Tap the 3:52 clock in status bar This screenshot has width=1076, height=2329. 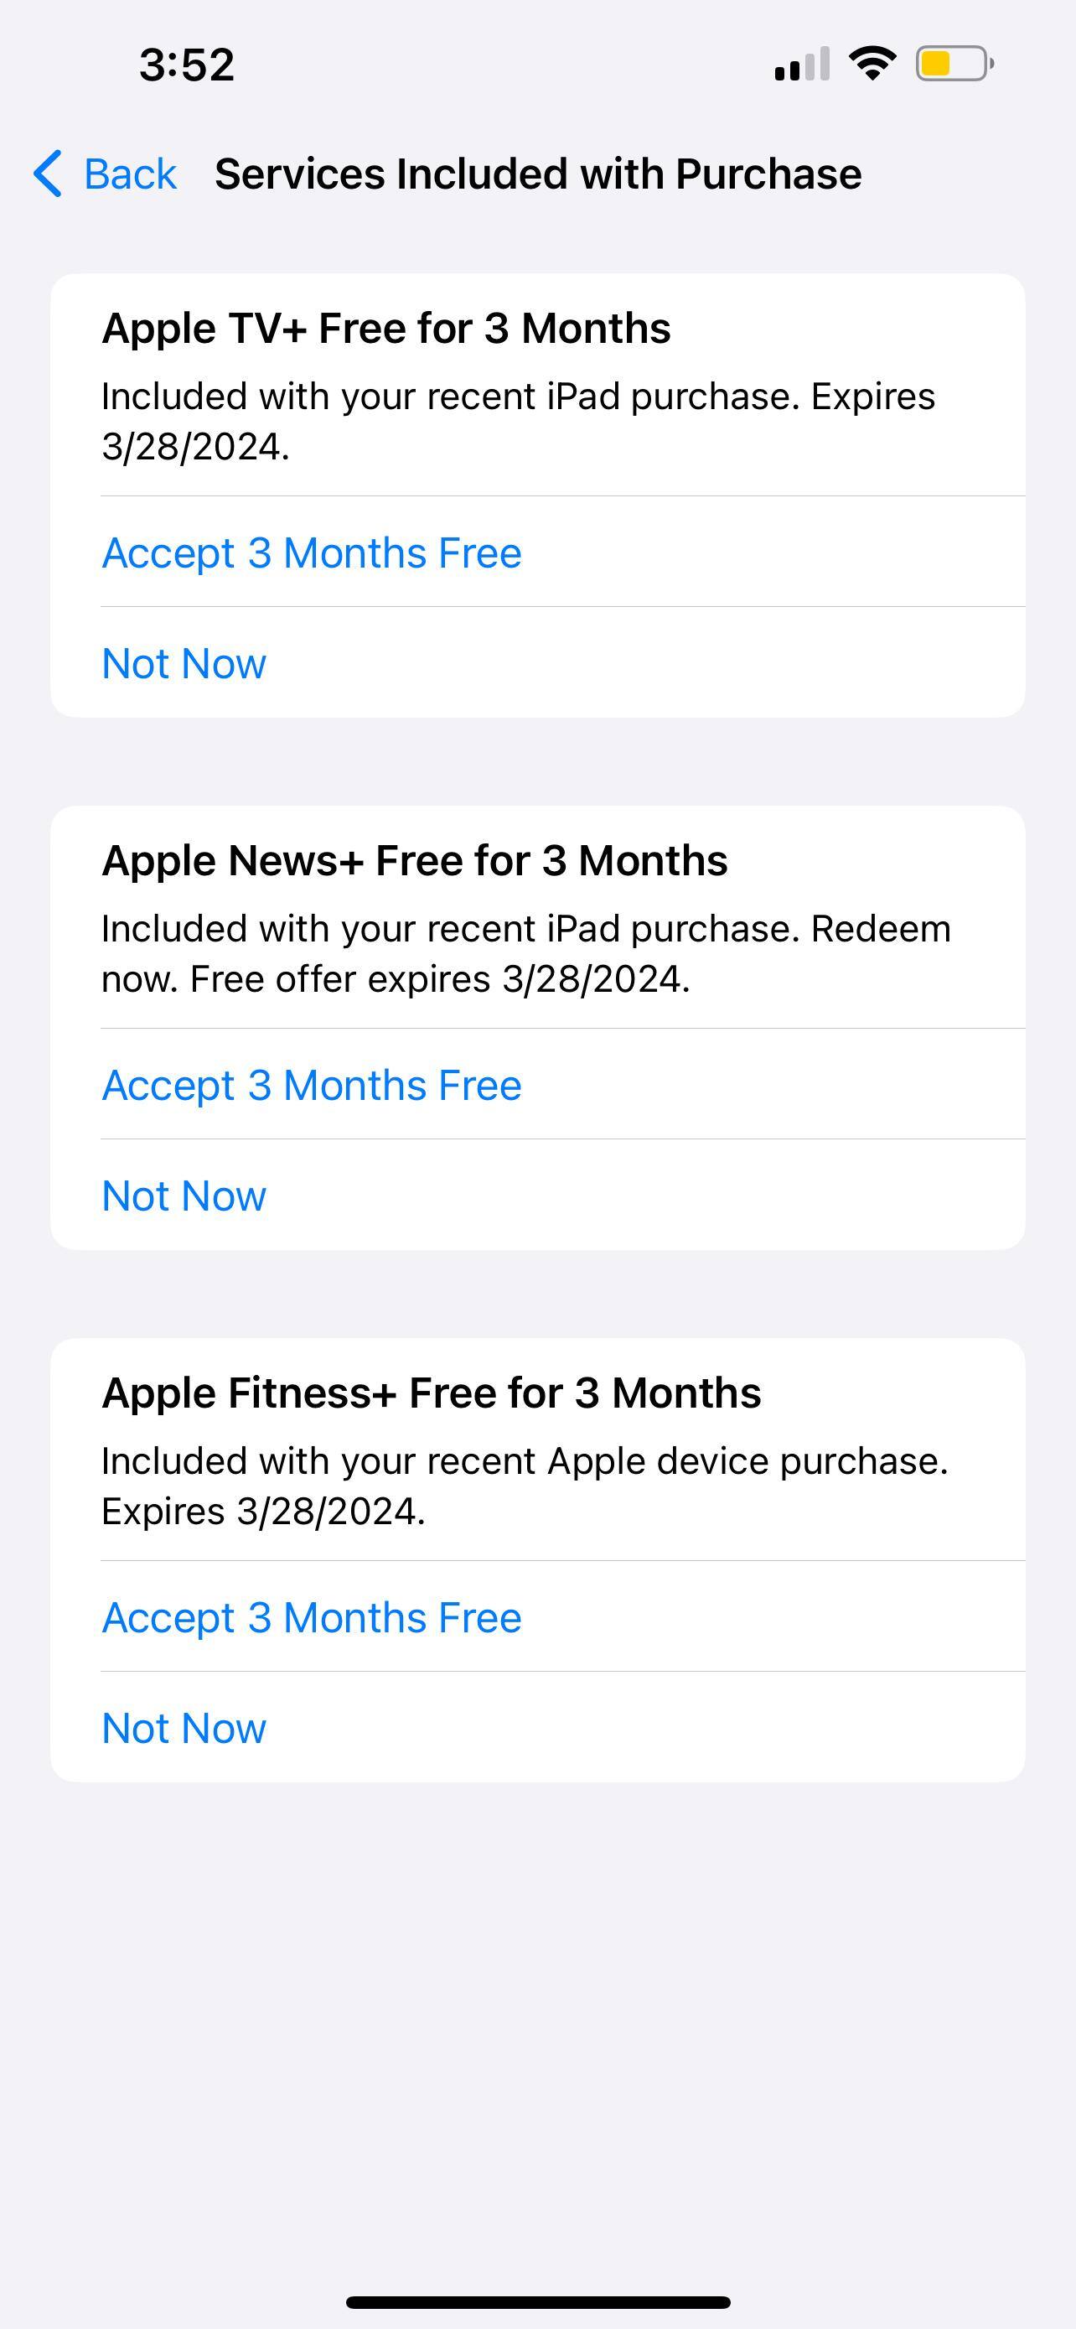187,65
